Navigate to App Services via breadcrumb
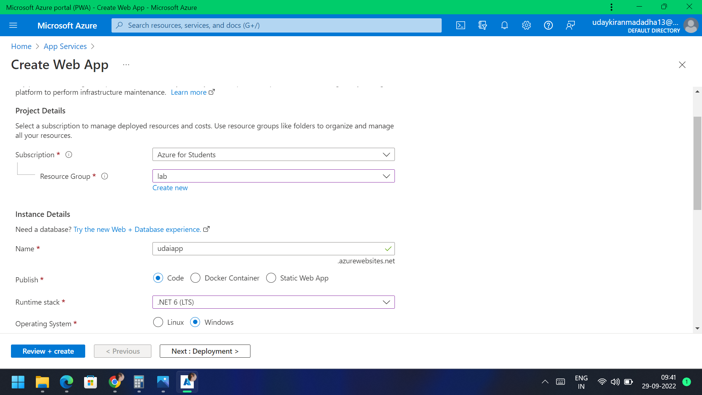The width and height of the screenshot is (702, 395). click(65, 46)
